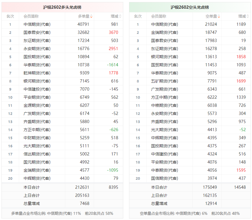This screenshot has width=252, height=220.
Task: Select 五矿期货(代客) row name
Action: pos(165,81)
